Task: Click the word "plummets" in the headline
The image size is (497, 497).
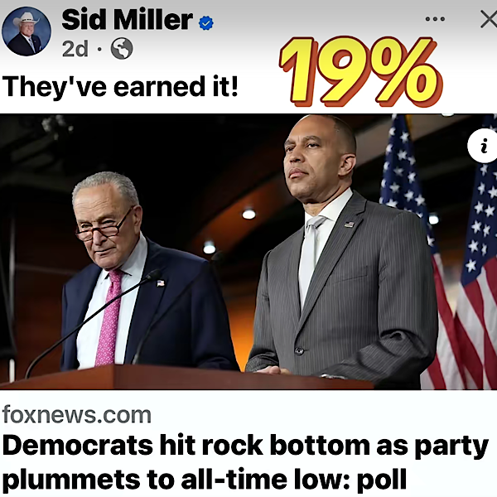Action: point(71,480)
